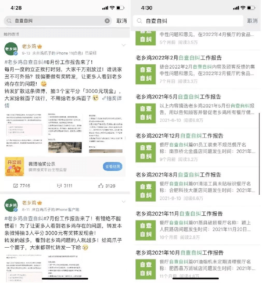This screenshot has width=262, height=283.
Task: Expand the options chevron on the 7月 post
Action: pyautogui.click(x=124, y=202)
